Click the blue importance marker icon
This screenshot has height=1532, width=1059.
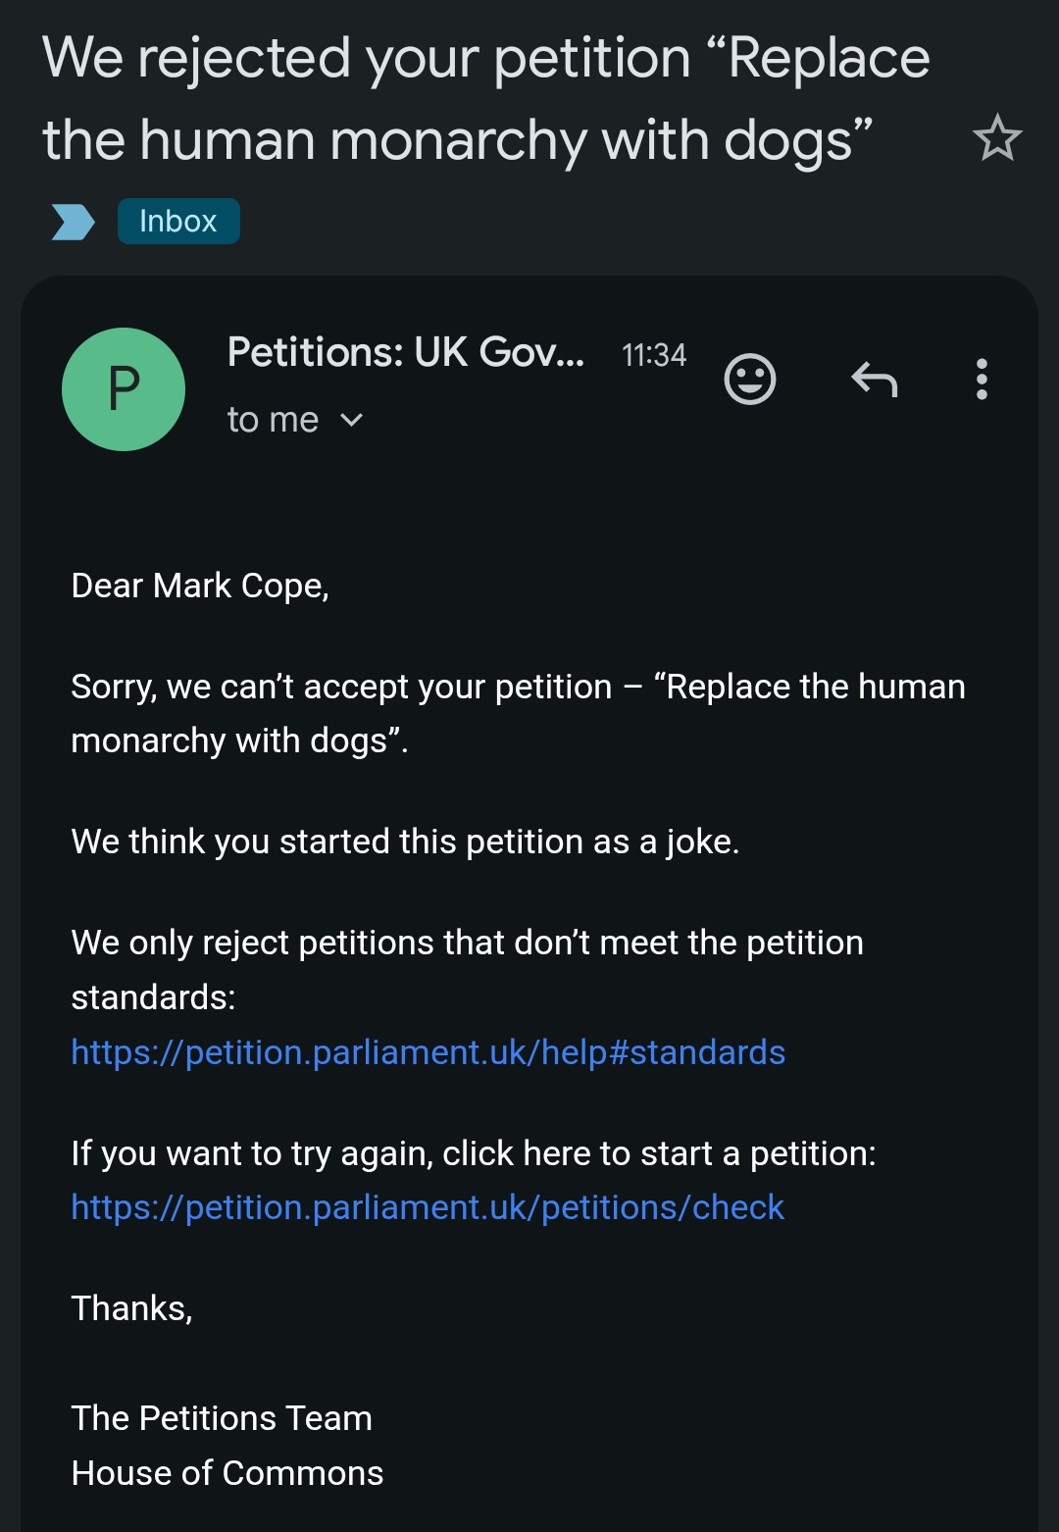tap(73, 222)
